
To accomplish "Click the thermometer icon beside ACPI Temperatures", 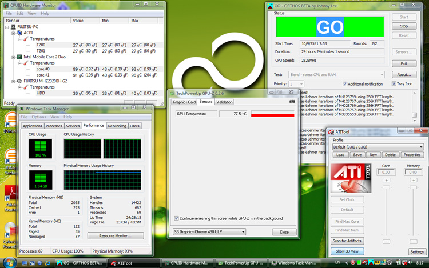I will 26,39.
